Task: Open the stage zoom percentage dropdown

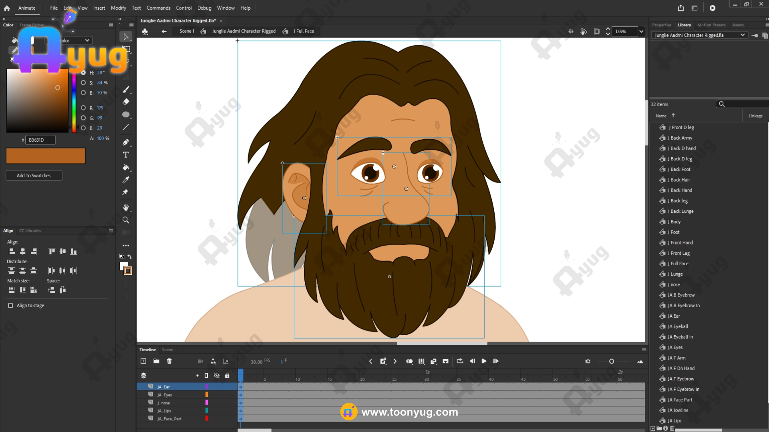Action: pos(641,32)
